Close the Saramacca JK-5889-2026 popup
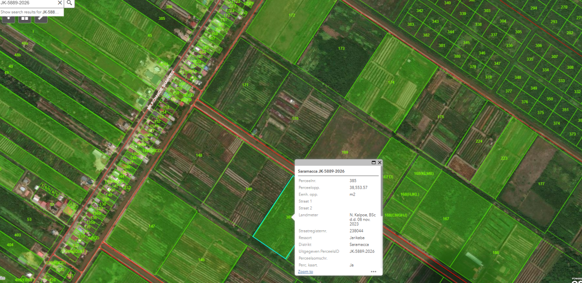582x283 pixels. 379,163
